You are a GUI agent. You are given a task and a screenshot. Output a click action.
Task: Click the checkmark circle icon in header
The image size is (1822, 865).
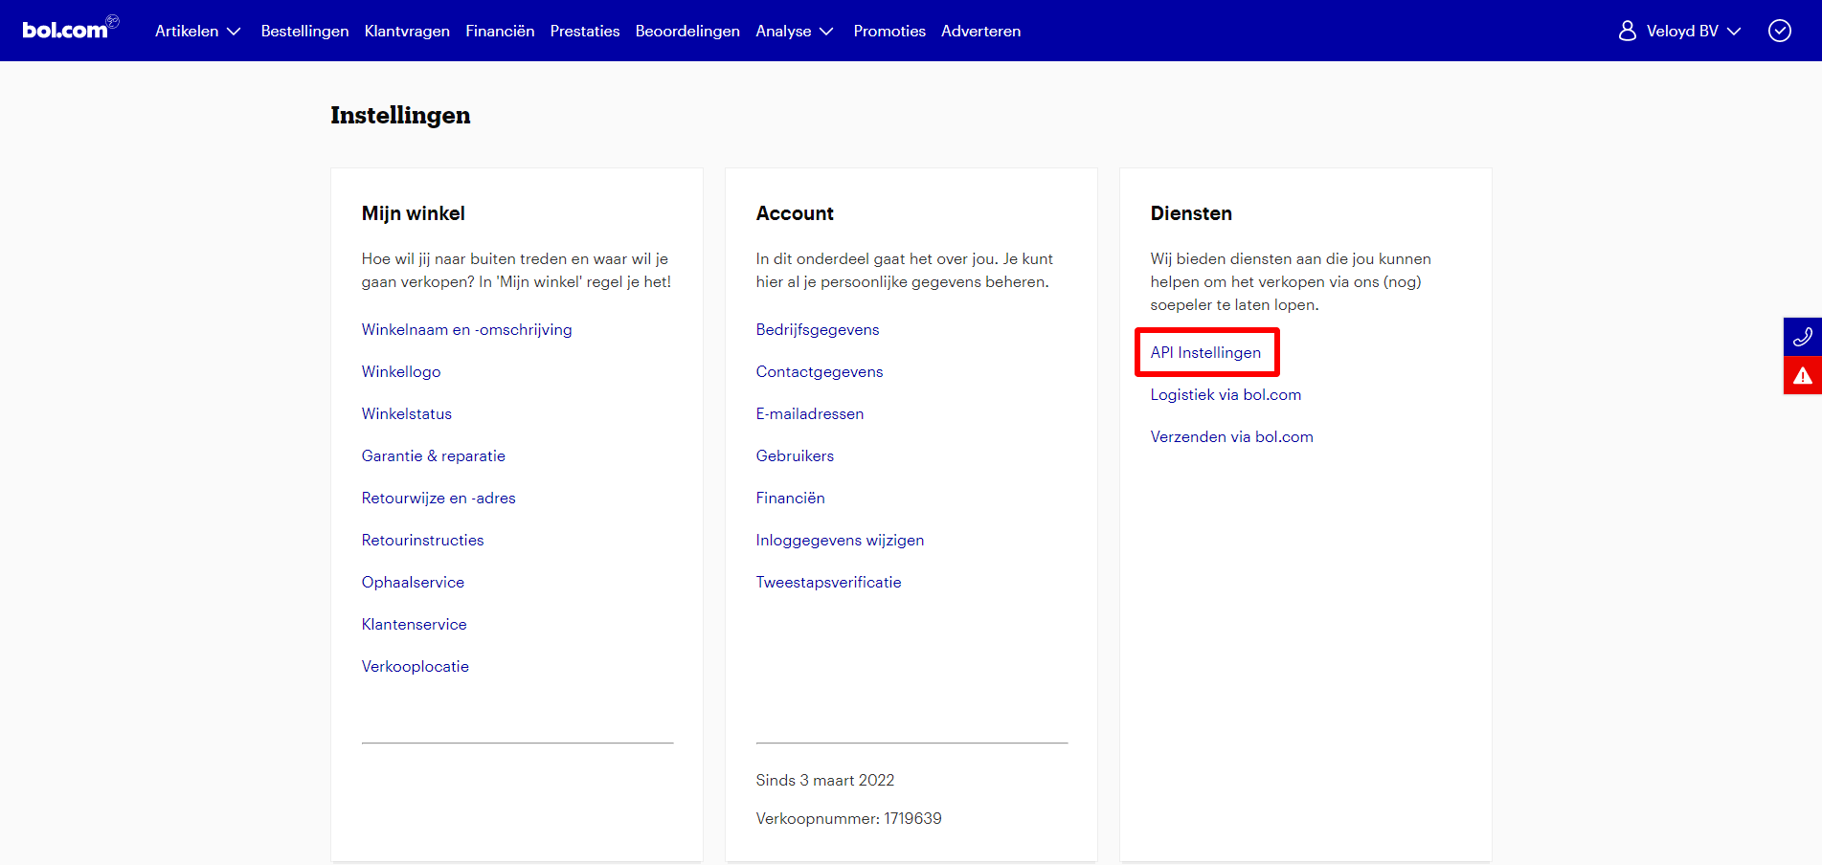click(x=1779, y=31)
